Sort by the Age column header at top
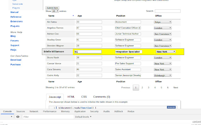Viewport: 201px width, 125px height. pyautogui.click(x=79, y=16)
